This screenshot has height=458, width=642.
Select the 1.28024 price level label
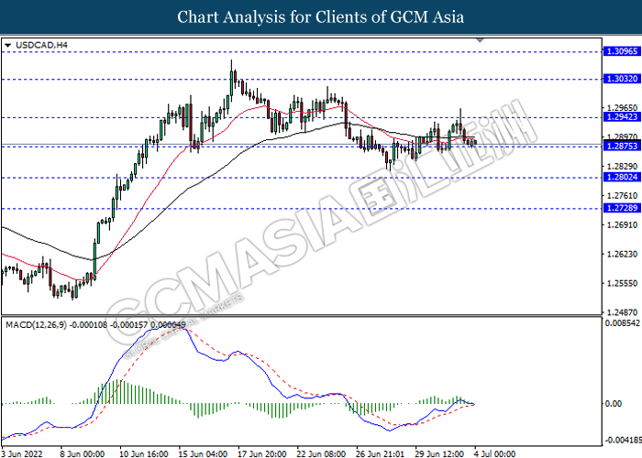pyautogui.click(x=622, y=177)
